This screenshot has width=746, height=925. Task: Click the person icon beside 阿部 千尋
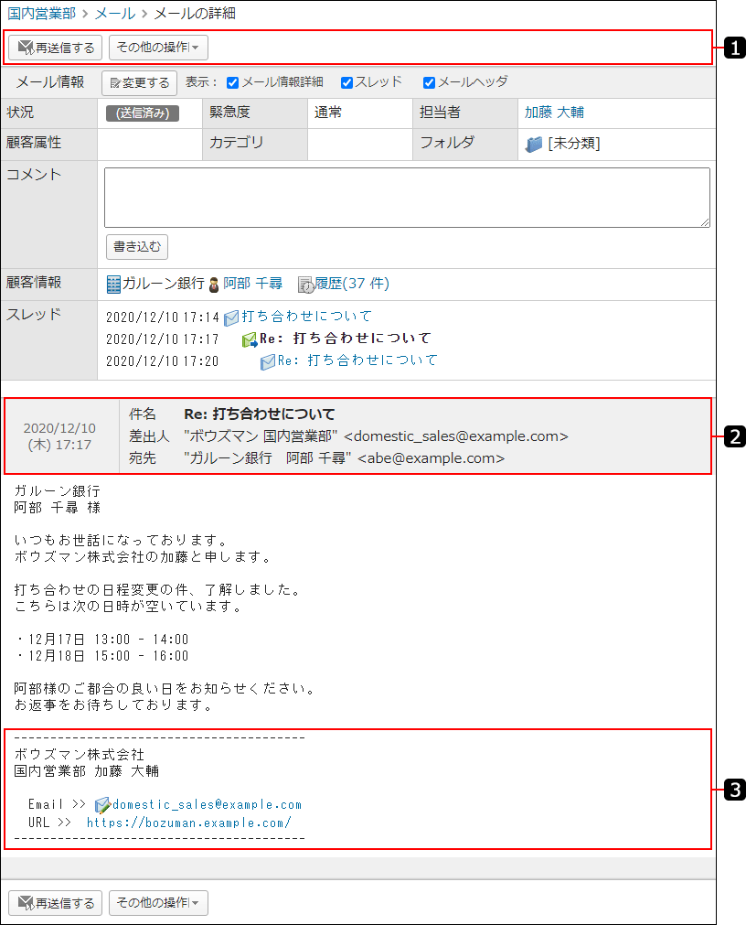pos(214,285)
